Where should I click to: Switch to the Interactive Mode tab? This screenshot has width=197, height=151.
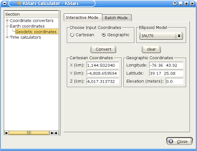[83, 18]
